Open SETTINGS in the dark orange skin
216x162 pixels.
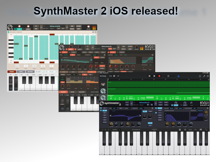click(x=130, y=46)
